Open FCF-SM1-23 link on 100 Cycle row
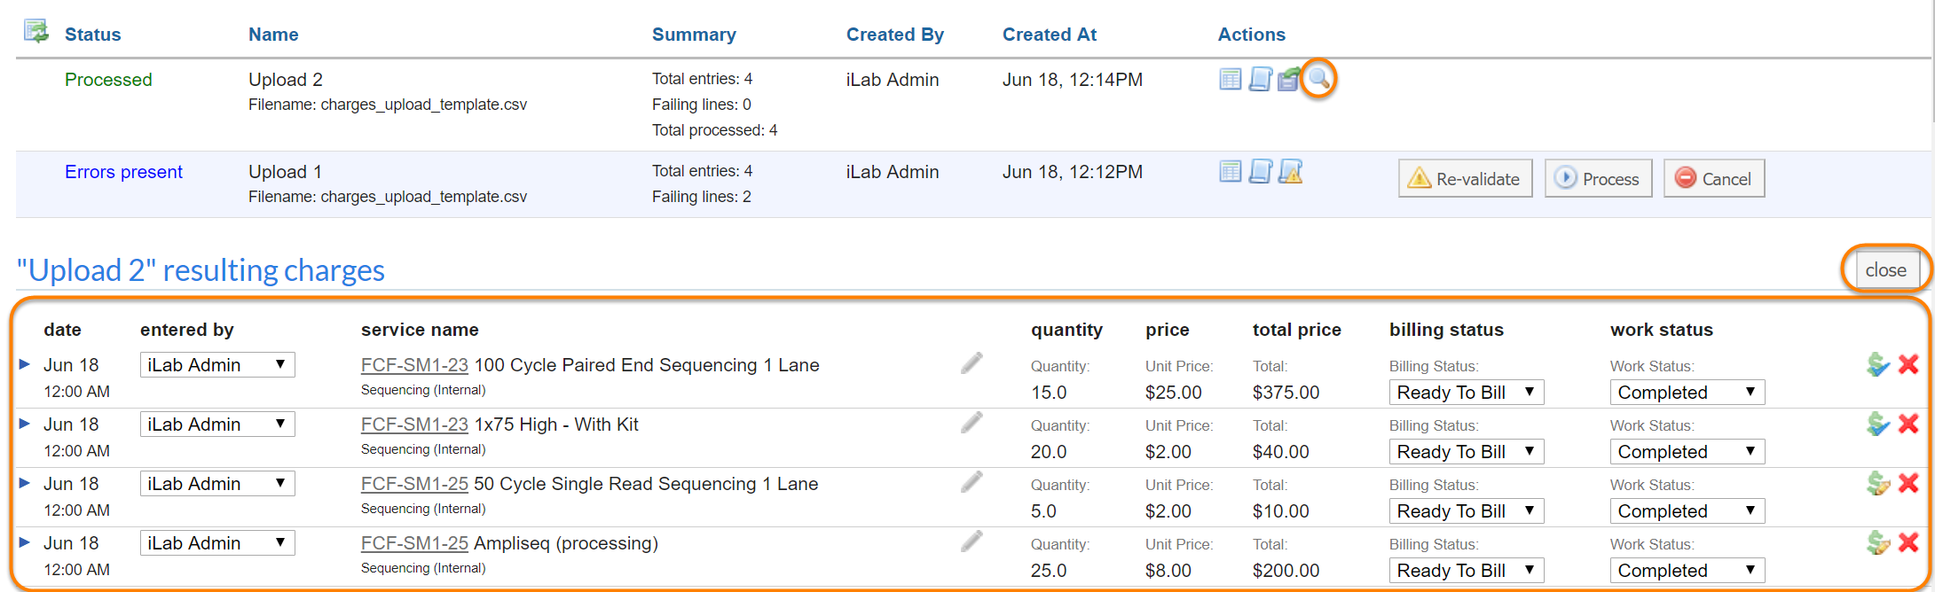This screenshot has height=592, width=1935. point(414,365)
